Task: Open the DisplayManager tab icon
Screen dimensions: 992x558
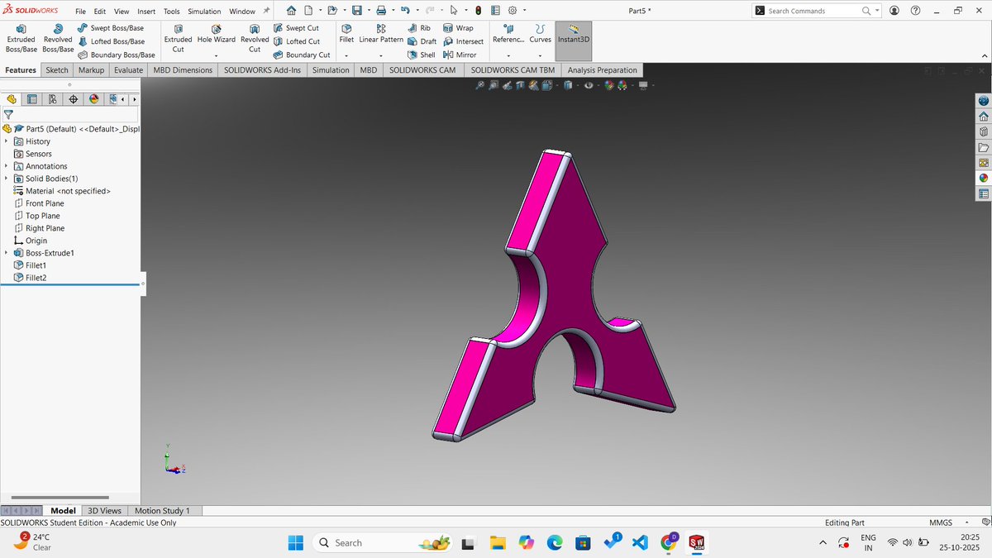Action: coord(94,99)
